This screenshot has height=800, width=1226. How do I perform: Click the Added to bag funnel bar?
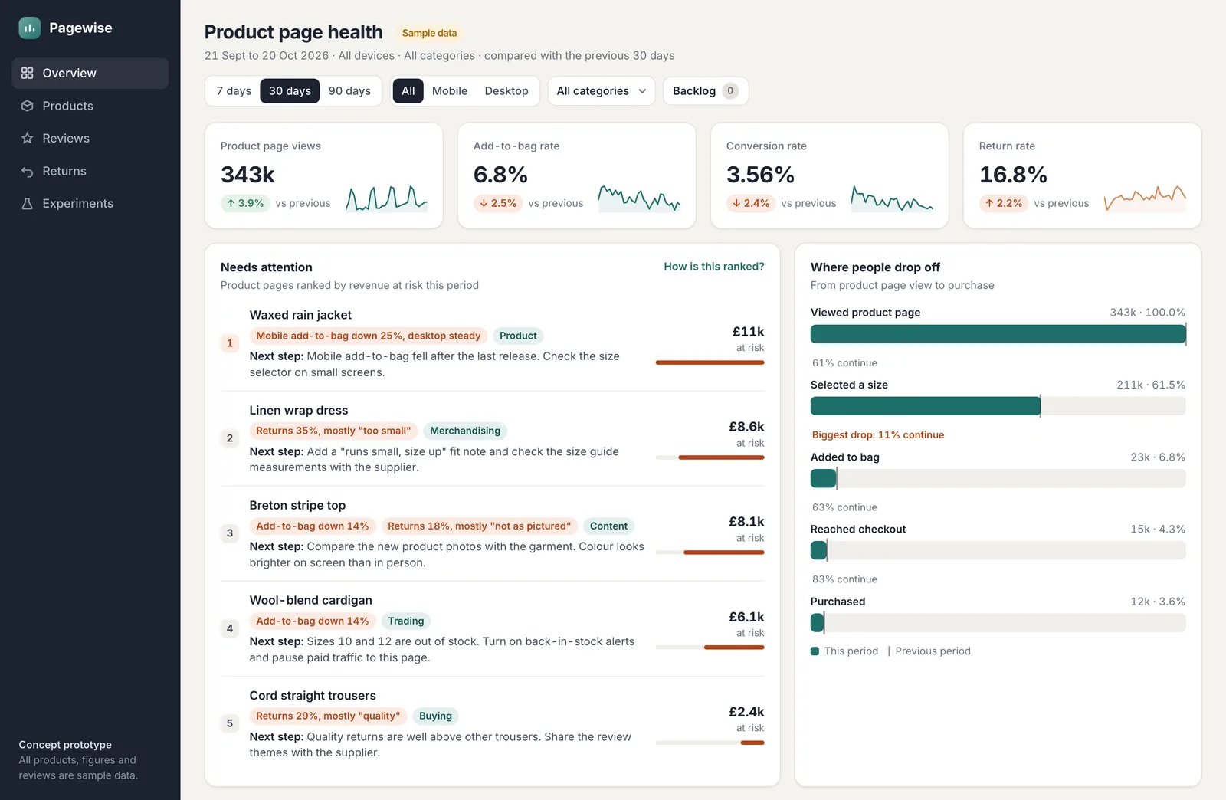(x=998, y=478)
